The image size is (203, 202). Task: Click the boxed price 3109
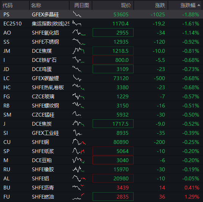113,69
